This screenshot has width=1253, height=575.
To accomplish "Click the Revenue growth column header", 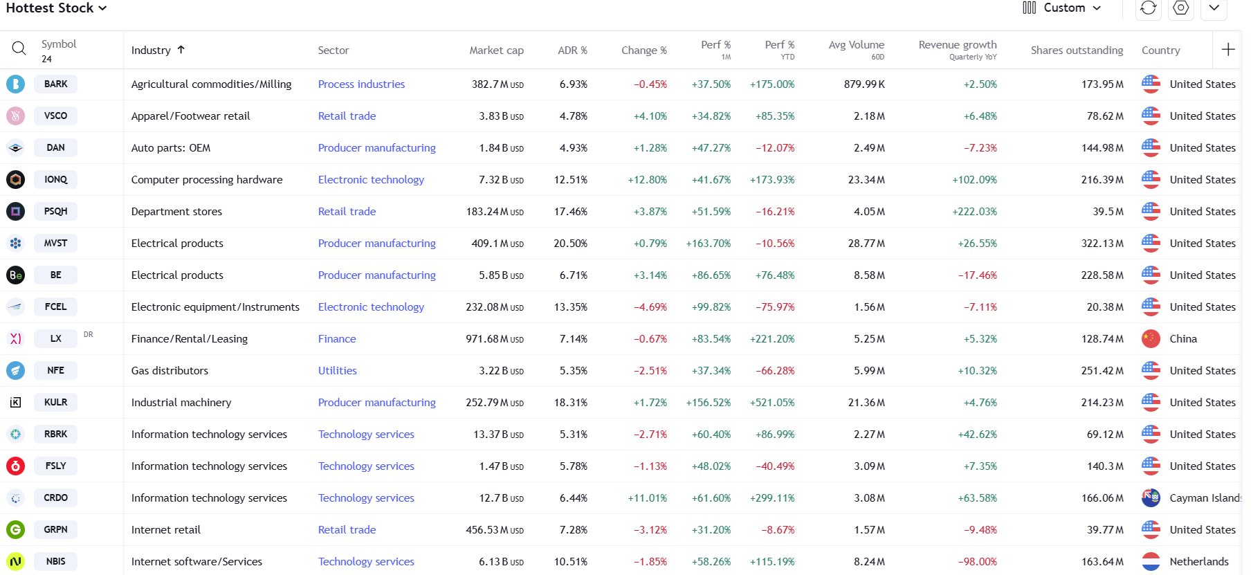I will [957, 46].
